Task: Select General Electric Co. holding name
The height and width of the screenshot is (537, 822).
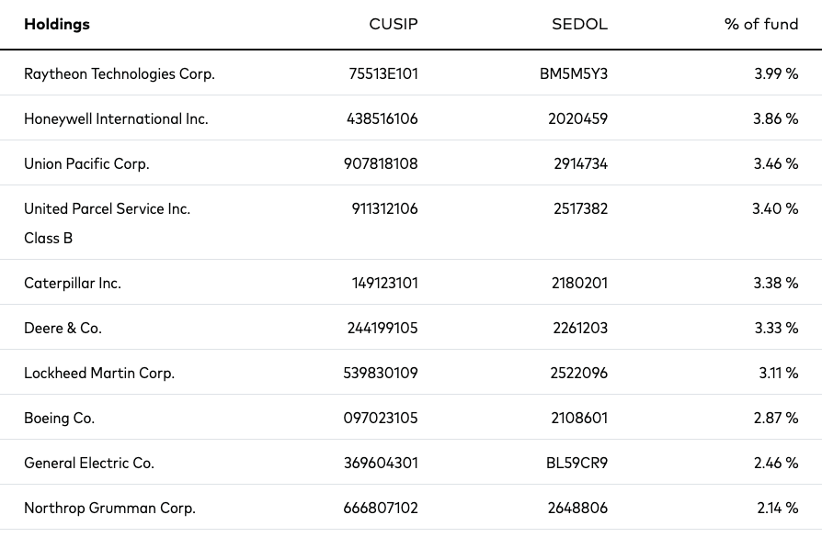Action: point(89,464)
